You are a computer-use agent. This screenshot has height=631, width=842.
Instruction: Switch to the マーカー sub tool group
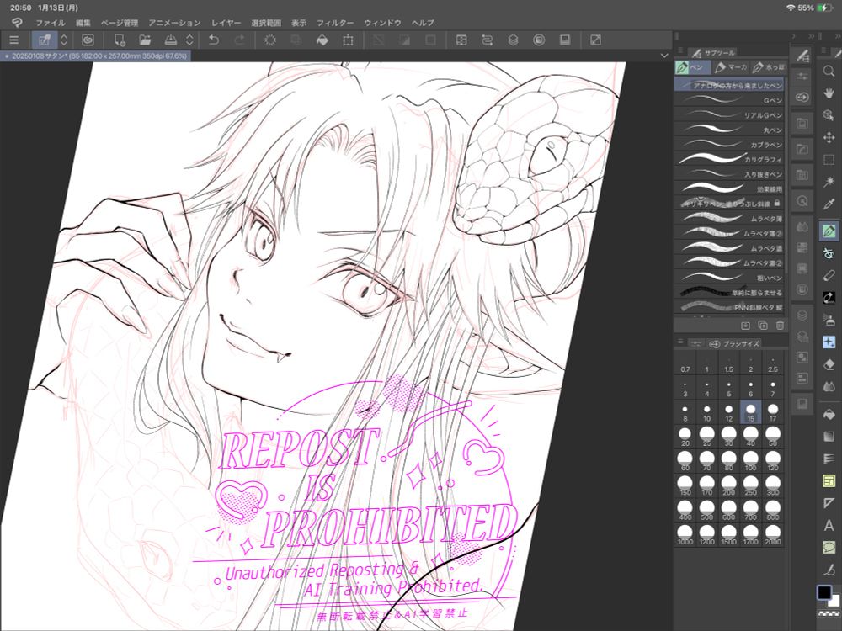click(732, 67)
